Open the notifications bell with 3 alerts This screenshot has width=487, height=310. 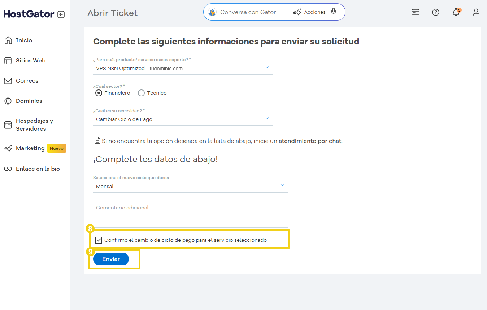click(456, 12)
